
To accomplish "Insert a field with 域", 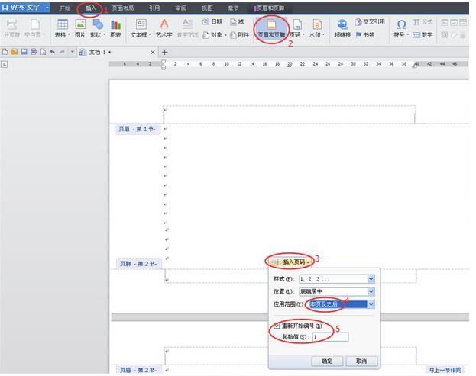I will tap(237, 22).
